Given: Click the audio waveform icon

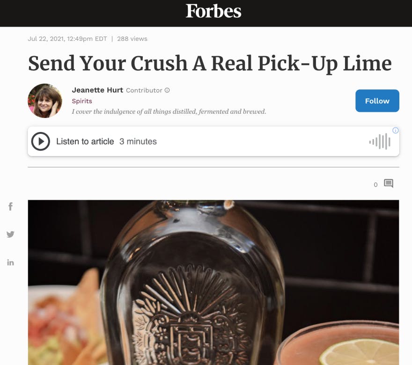Looking at the screenshot, I should click(380, 141).
